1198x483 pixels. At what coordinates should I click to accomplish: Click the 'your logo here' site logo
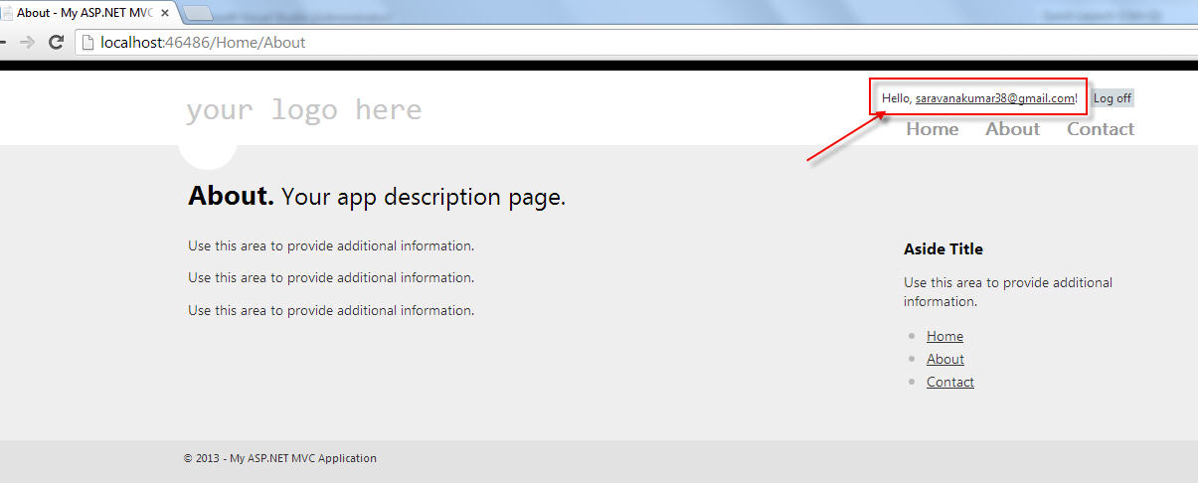pyautogui.click(x=303, y=109)
